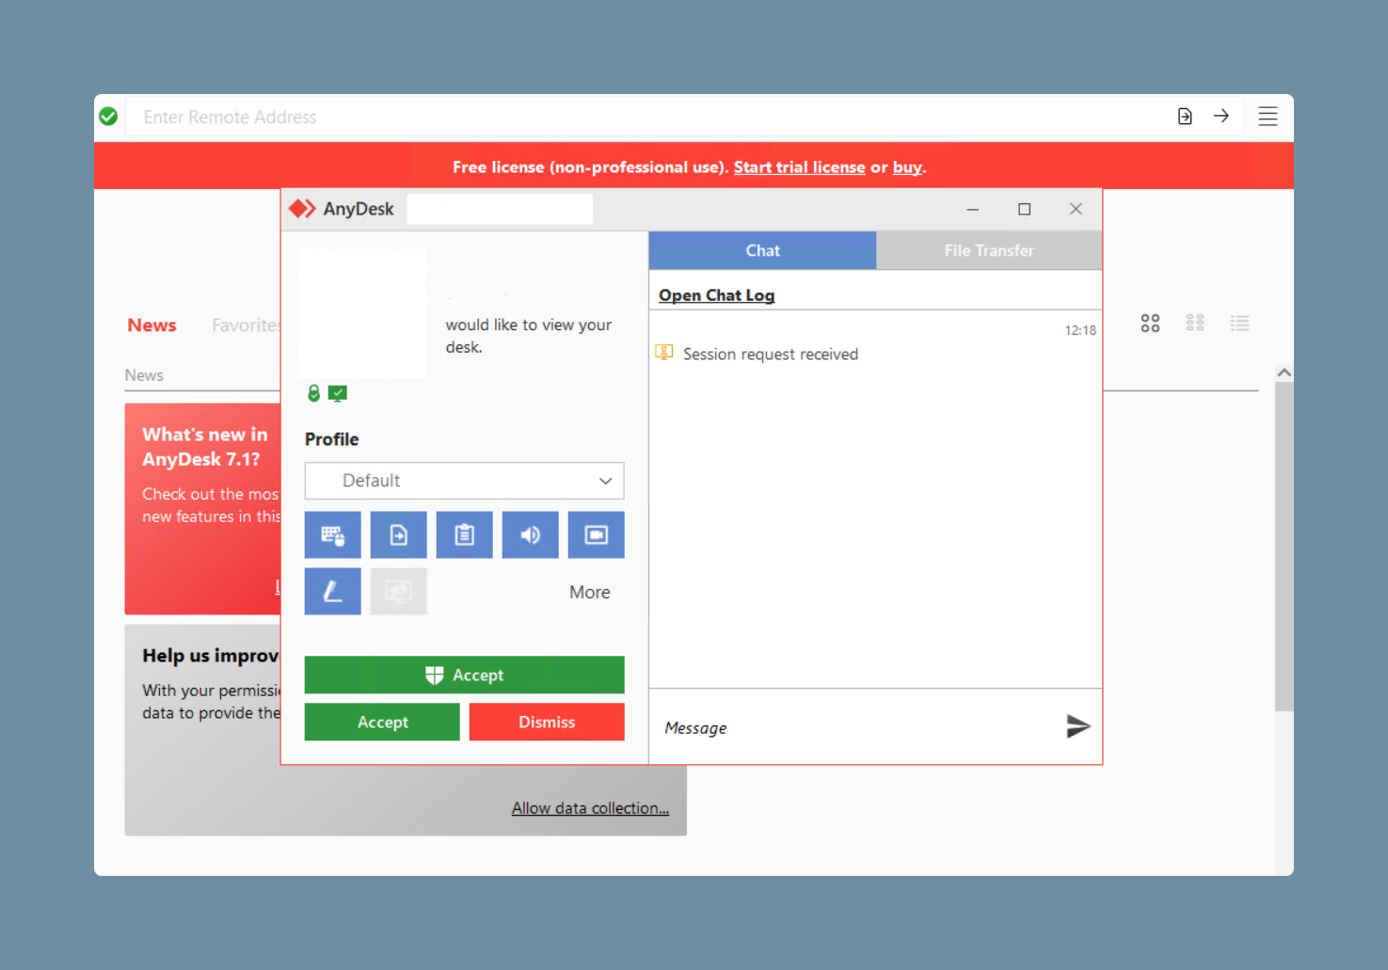This screenshot has width=1388, height=970.
Task: Toggle the screen icon permission beside the speaker
Action: pos(596,534)
